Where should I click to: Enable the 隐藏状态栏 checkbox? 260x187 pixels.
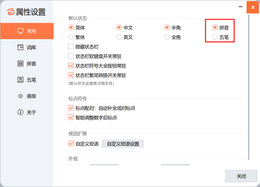click(x=71, y=47)
